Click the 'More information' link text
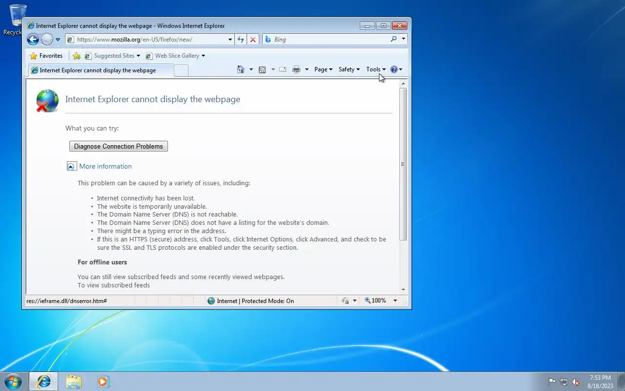625x391 pixels. (105, 166)
